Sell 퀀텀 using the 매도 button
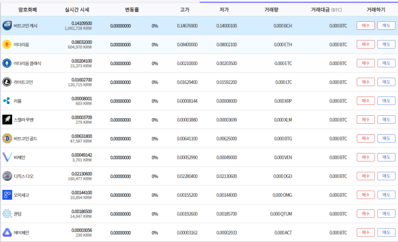This screenshot has width=398, height=242. (387, 214)
